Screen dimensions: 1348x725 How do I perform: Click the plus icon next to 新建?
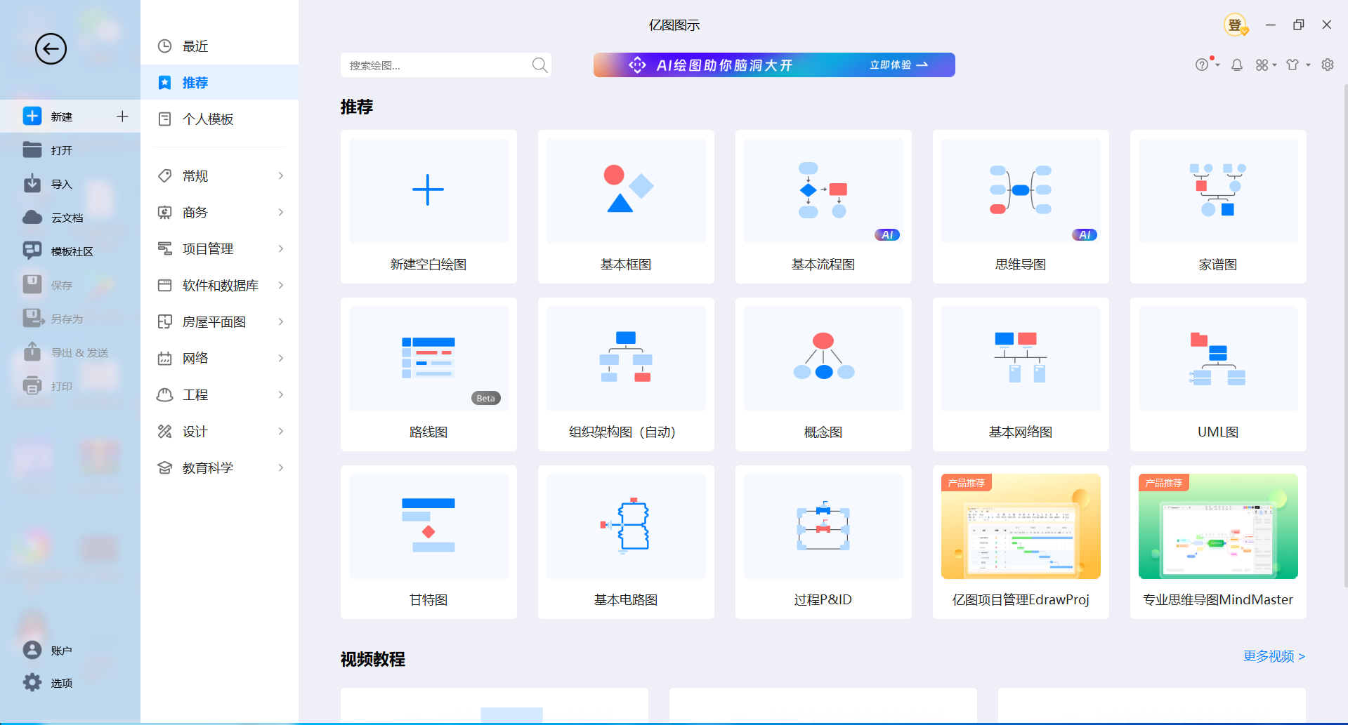pos(122,116)
